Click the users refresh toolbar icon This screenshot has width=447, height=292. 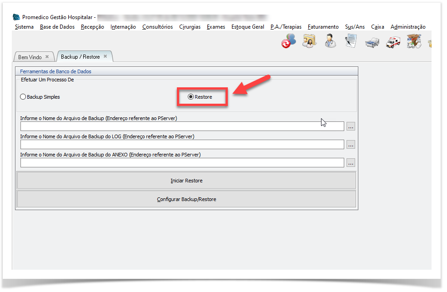[x=289, y=42]
